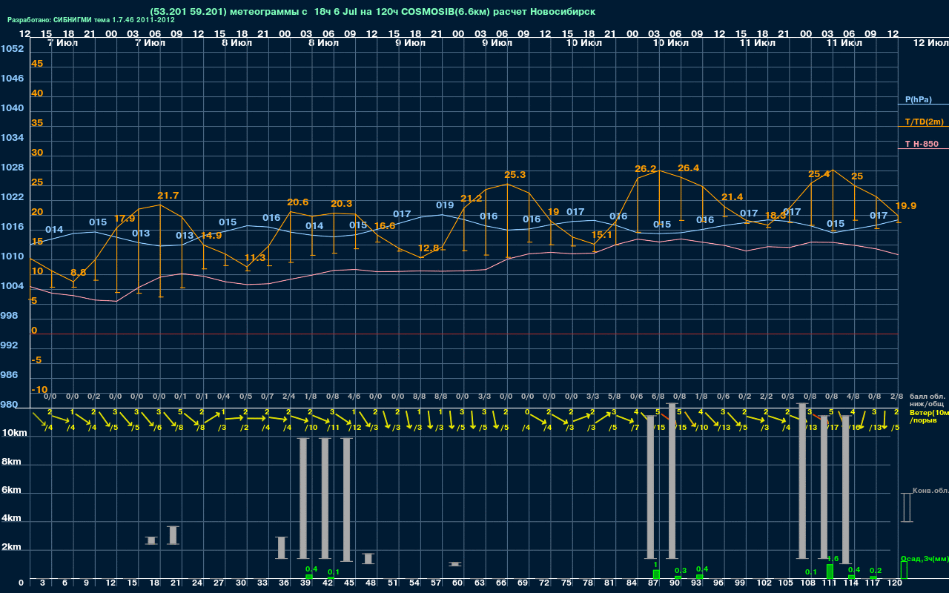
Task: Click the temperature value 25.4
Action: [819, 175]
